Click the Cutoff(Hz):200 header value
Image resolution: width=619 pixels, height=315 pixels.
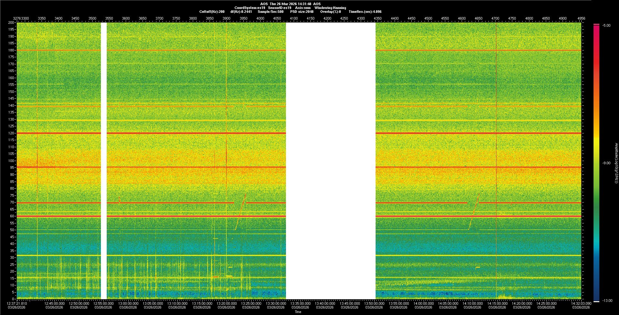pos(212,12)
